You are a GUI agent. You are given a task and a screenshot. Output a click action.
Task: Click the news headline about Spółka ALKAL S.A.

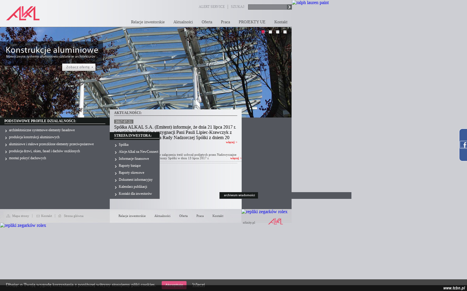click(175, 132)
